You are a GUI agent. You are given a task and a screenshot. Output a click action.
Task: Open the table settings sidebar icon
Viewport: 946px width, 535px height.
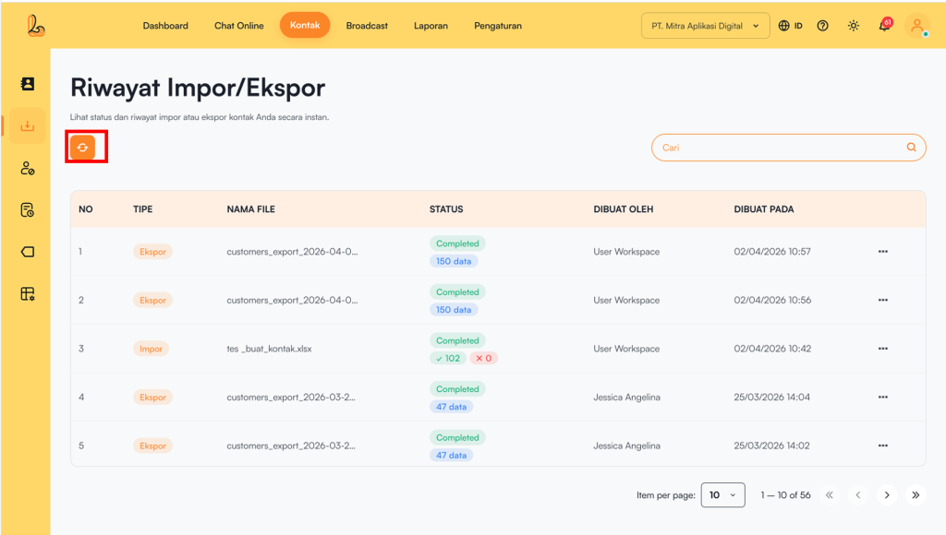click(x=28, y=294)
